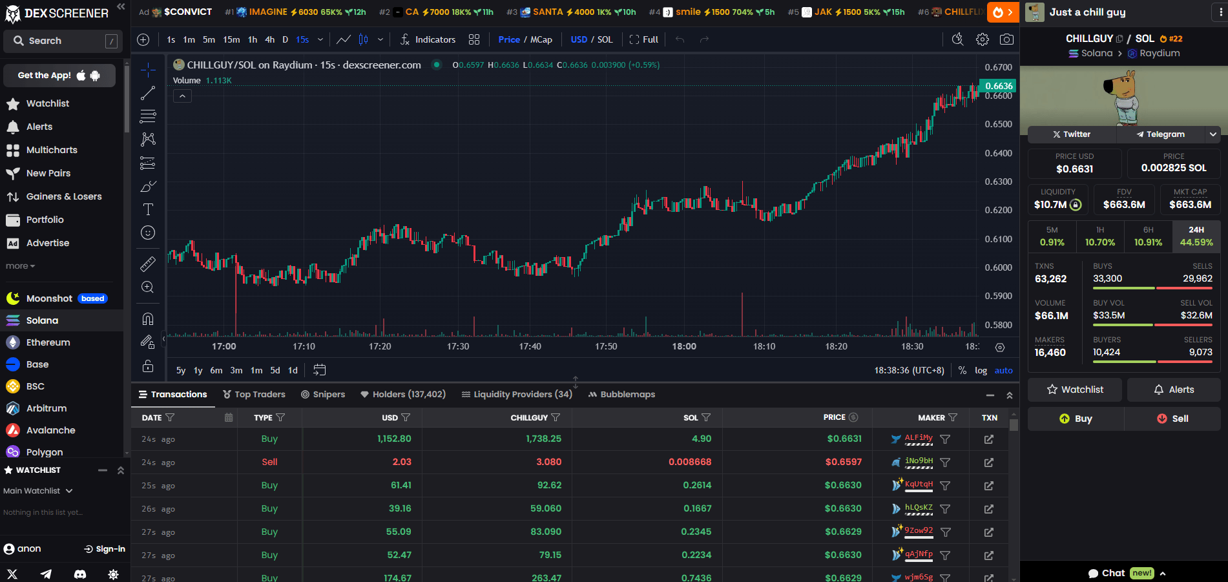Filter transactions by USD amount
This screenshot has width=1228, height=582.
click(406, 417)
